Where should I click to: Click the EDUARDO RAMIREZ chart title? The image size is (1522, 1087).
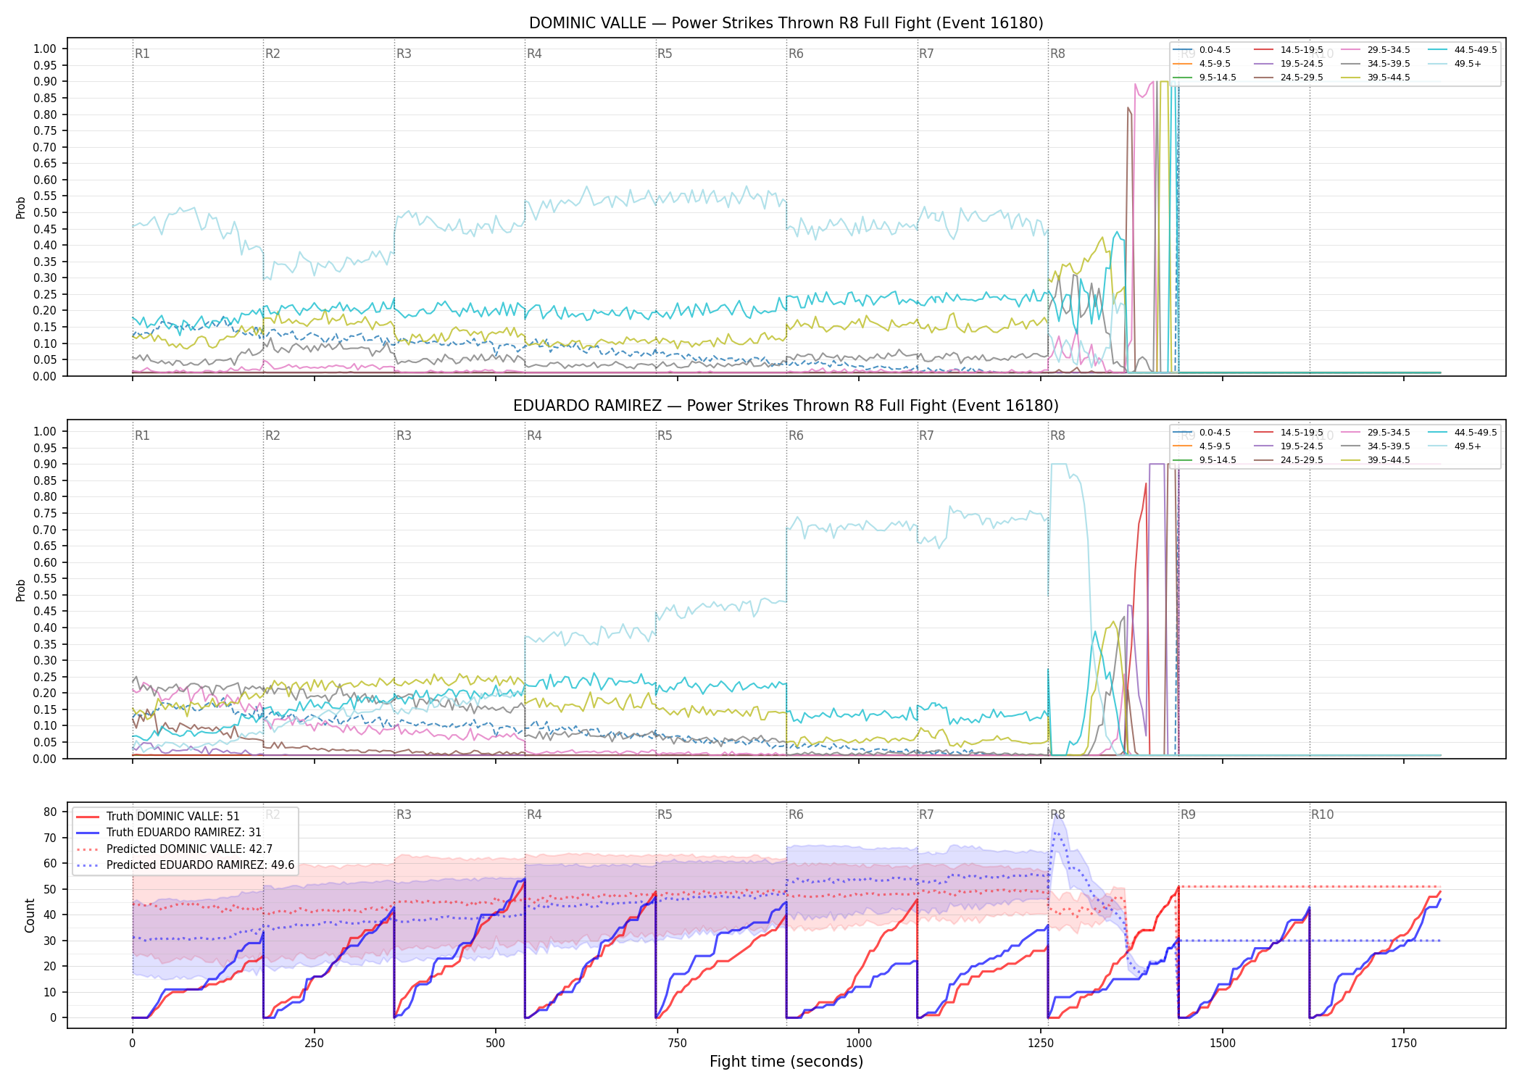pos(786,406)
